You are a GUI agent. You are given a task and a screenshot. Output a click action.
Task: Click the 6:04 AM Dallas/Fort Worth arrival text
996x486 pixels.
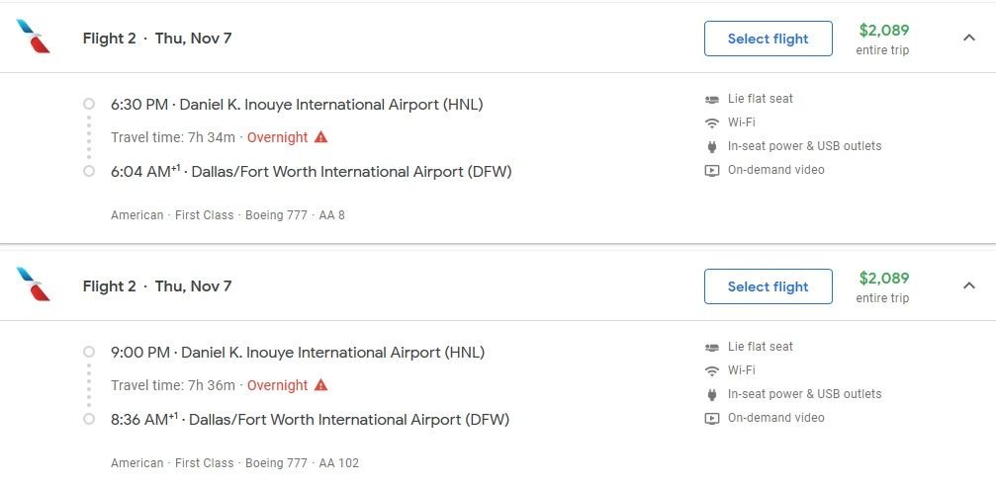312,171
